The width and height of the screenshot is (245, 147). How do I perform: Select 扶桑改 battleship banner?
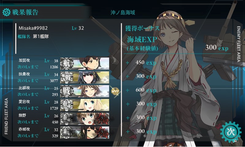(85, 77)
